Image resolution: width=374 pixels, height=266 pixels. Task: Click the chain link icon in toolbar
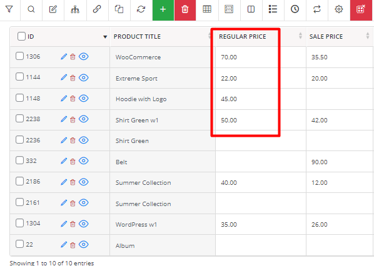pos(97,9)
